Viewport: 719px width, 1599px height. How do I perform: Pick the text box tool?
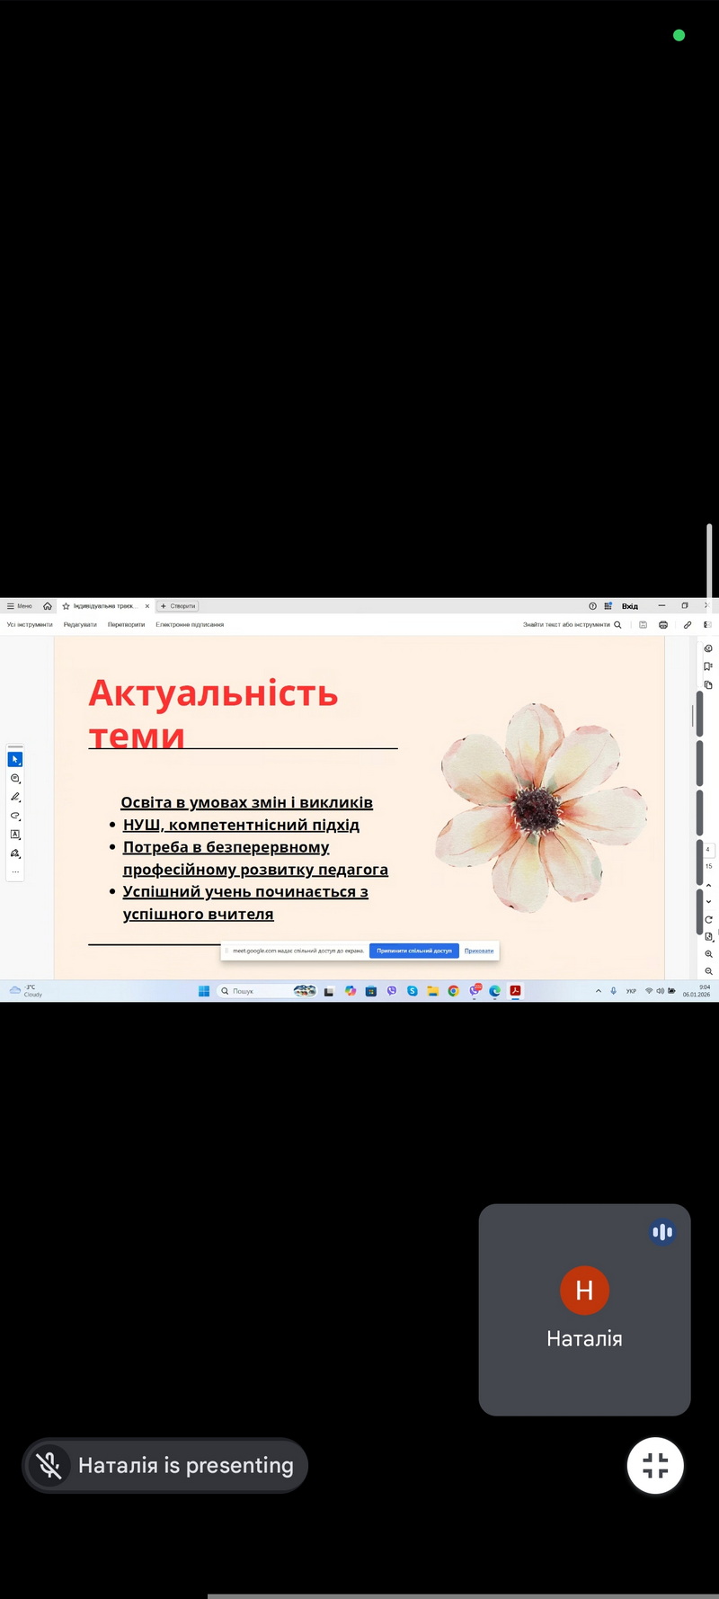15,835
